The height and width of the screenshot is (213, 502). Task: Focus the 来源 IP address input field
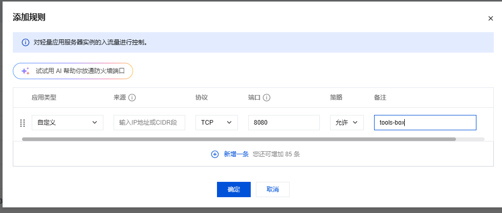pyautogui.click(x=149, y=123)
